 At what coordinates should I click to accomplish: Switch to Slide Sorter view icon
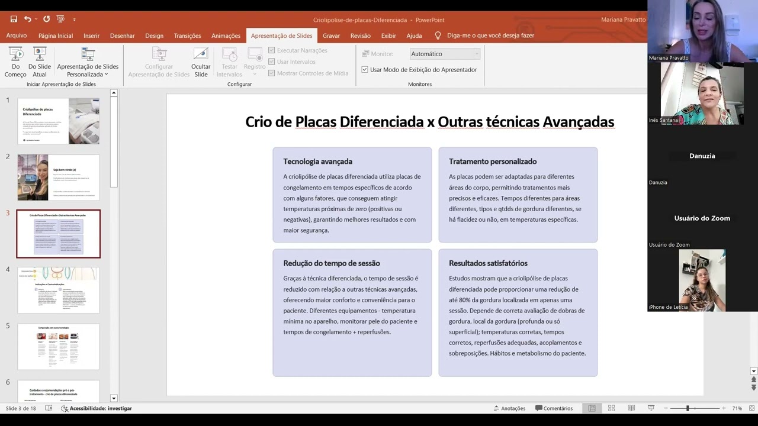point(612,408)
